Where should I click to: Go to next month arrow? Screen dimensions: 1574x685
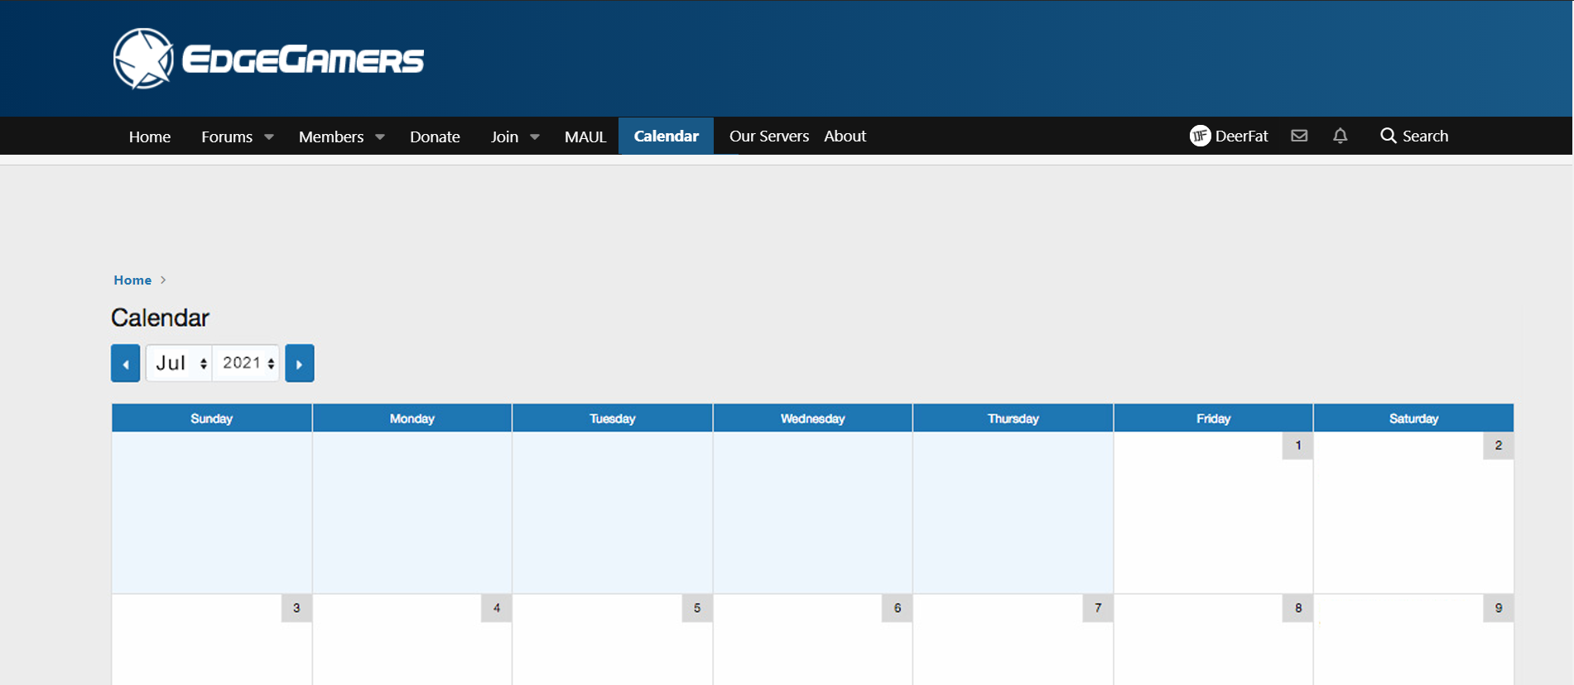pos(300,363)
